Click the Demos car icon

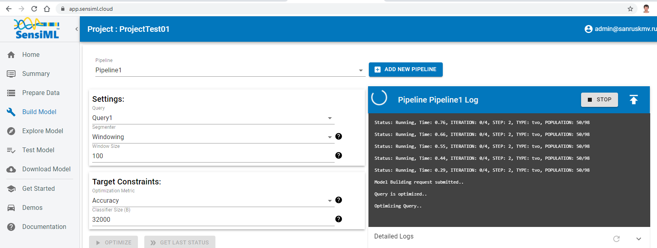tap(11, 208)
